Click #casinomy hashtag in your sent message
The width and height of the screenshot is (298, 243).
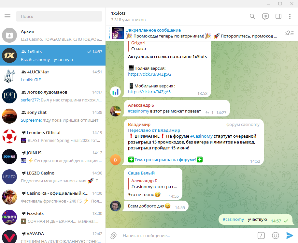click(233, 220)
